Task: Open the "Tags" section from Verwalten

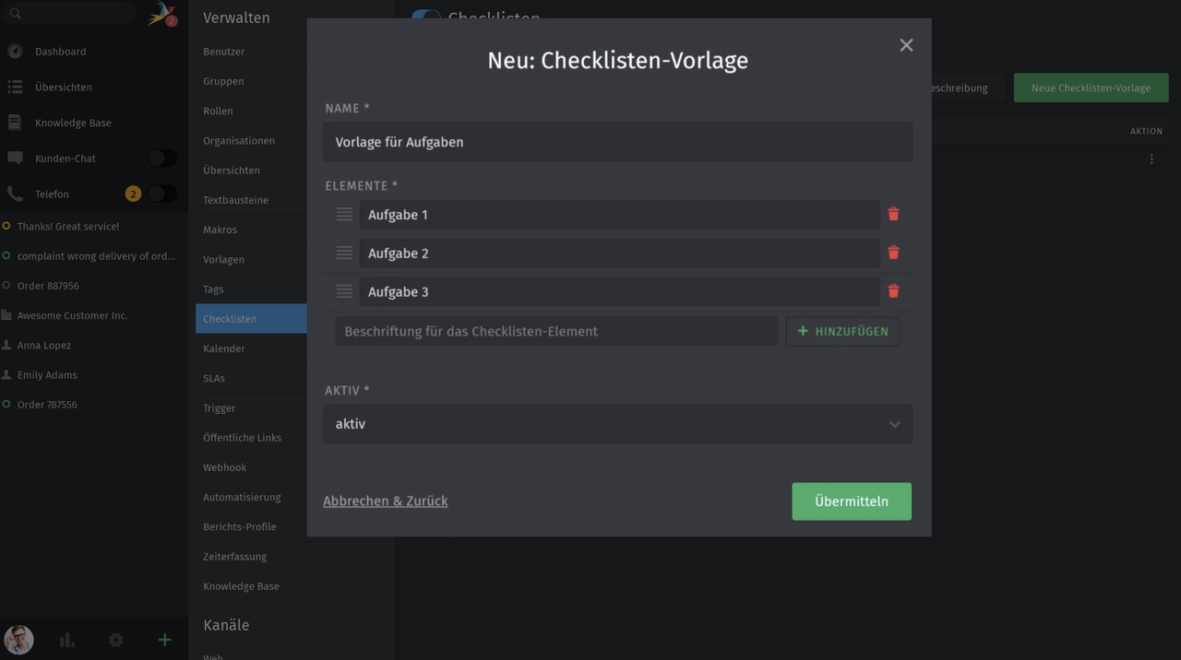Action: 212,289
